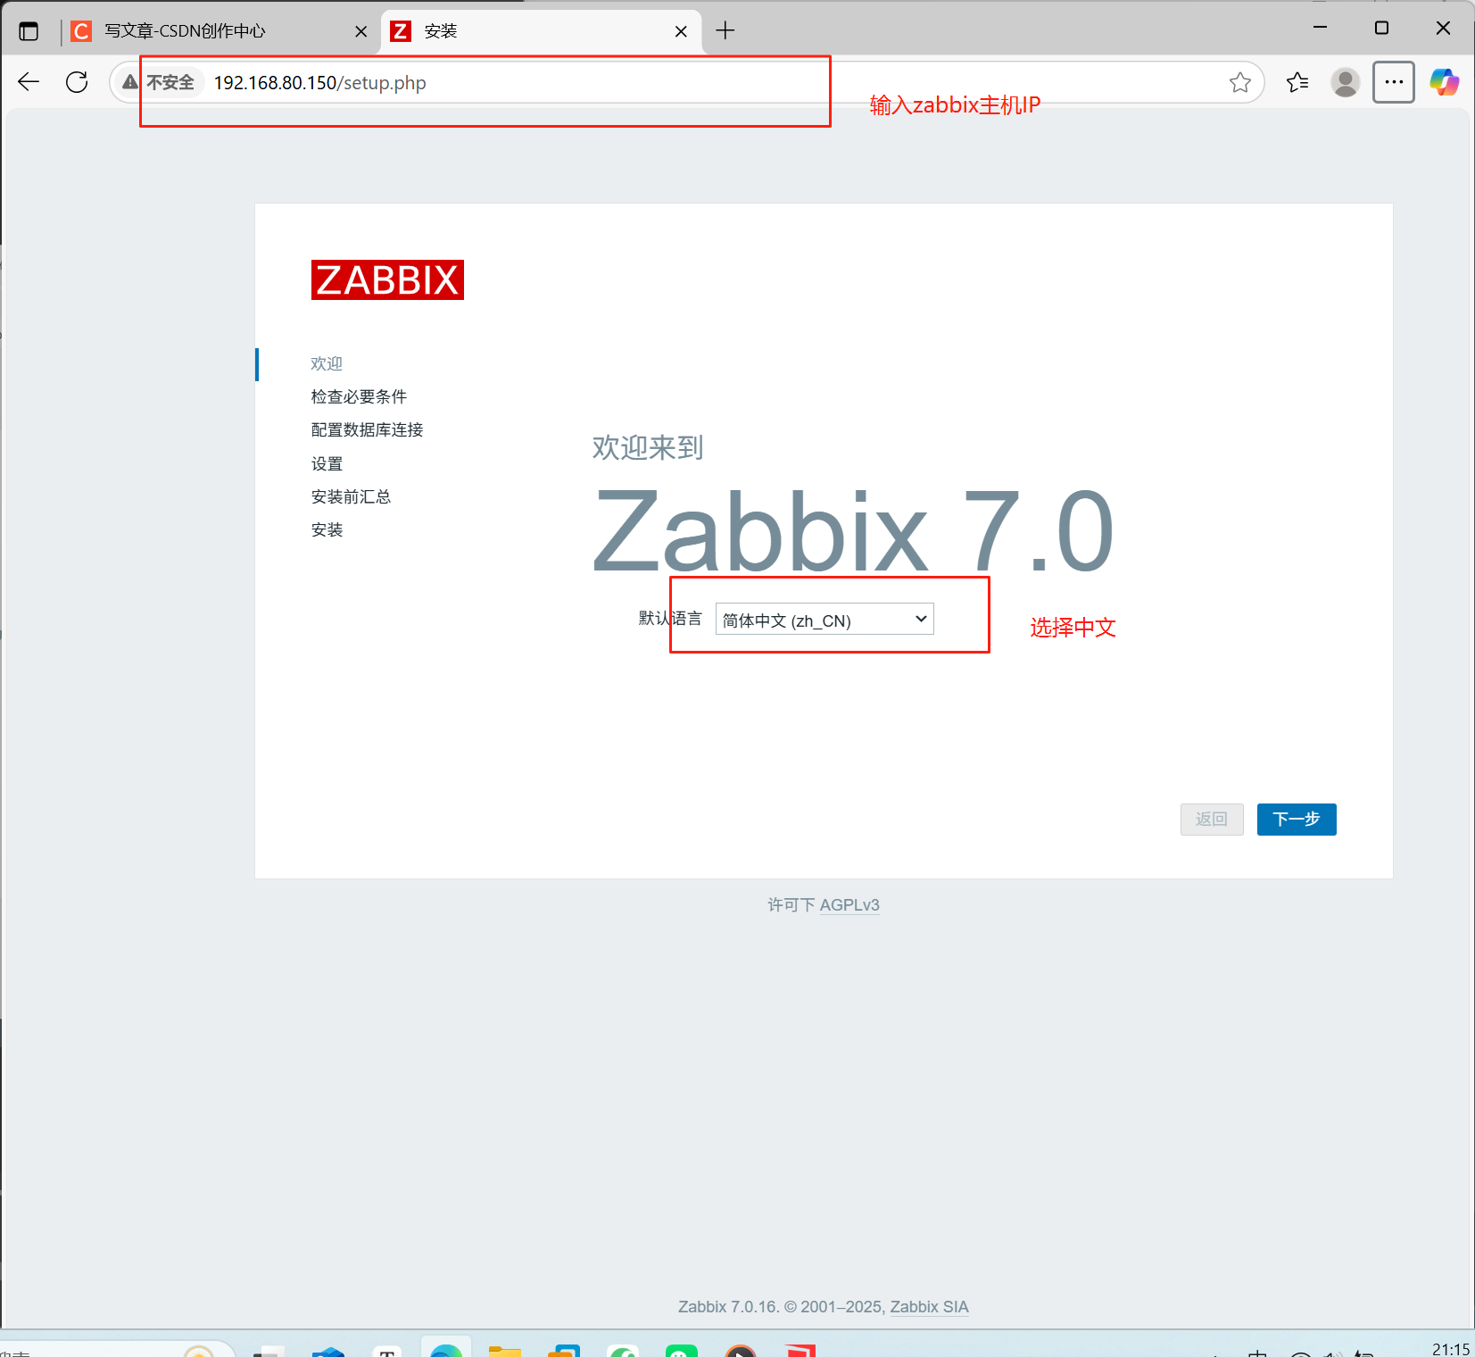
Task: Select the 检查必要条件 step
Action: tap(359, 396)
